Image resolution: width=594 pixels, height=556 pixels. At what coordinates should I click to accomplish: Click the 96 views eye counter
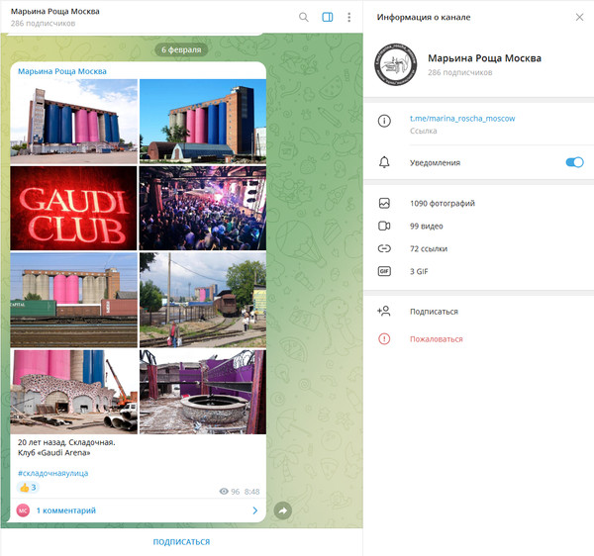[x=230, y=492]
